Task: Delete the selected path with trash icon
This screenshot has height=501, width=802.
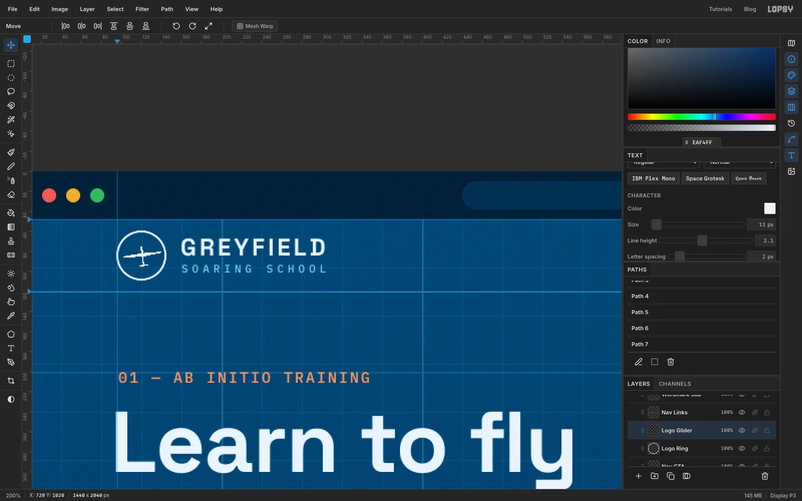Action: tap(671, 362)
